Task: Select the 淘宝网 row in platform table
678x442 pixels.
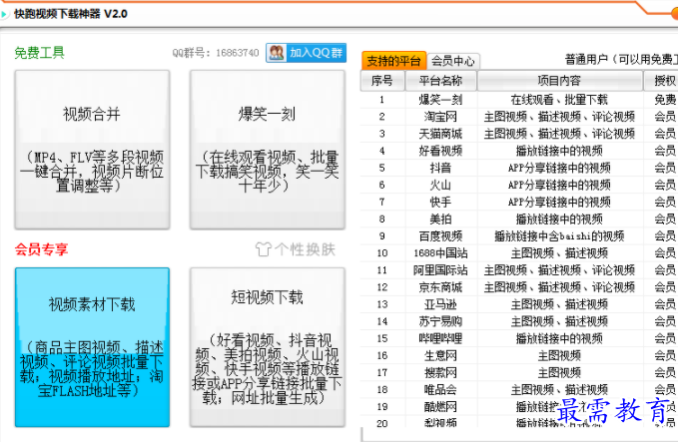Action: point(440,117)
